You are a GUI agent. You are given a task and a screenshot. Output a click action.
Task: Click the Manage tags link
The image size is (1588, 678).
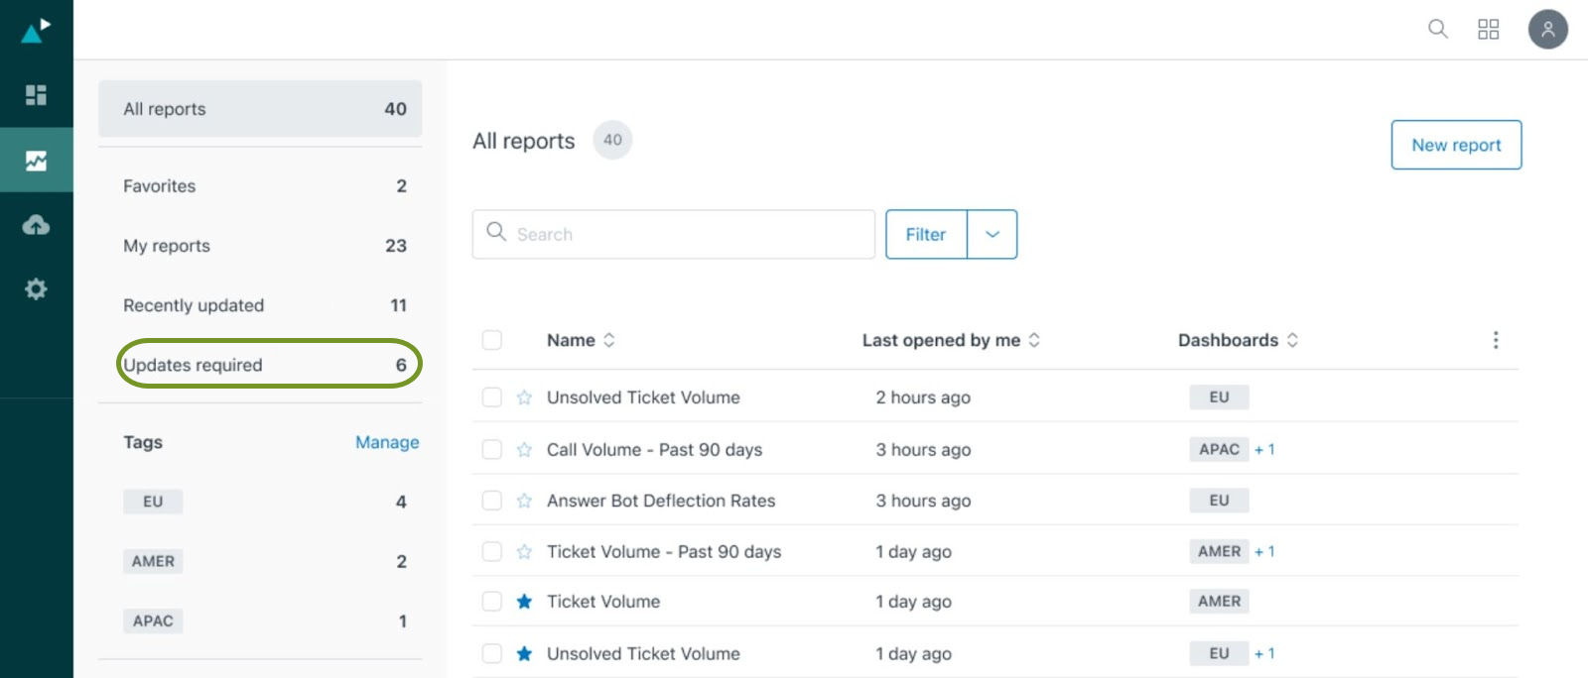[x=387, y=442]
